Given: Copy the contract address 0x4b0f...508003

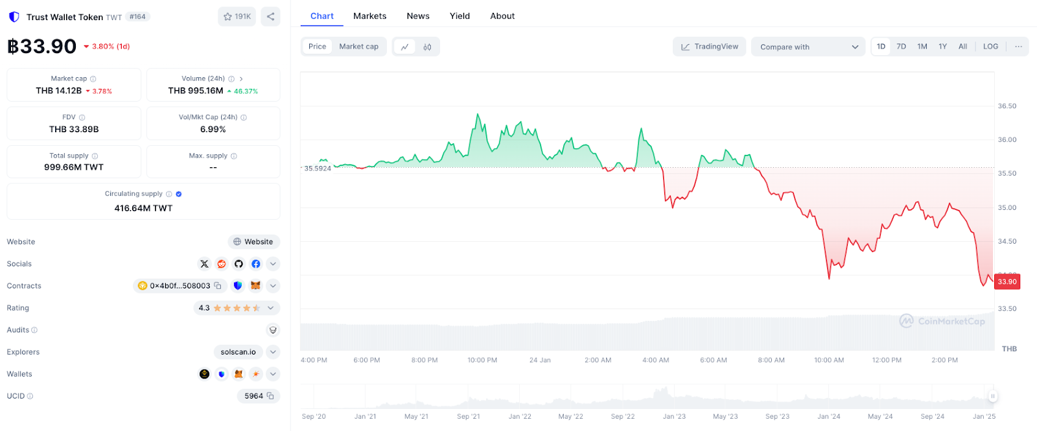Looking at the screenshot, I should (218, 286).
